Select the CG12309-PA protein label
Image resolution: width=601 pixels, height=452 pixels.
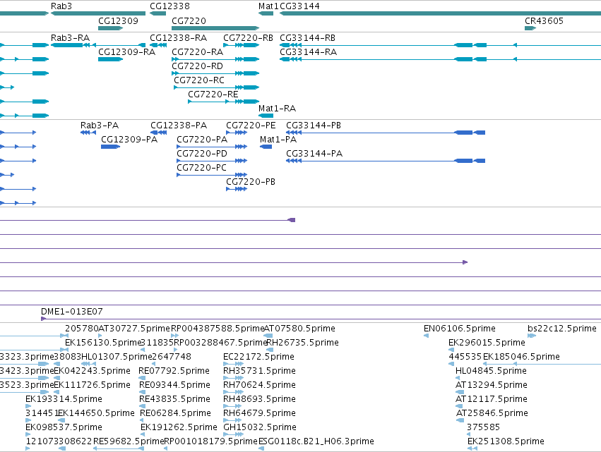click(129, 140)
